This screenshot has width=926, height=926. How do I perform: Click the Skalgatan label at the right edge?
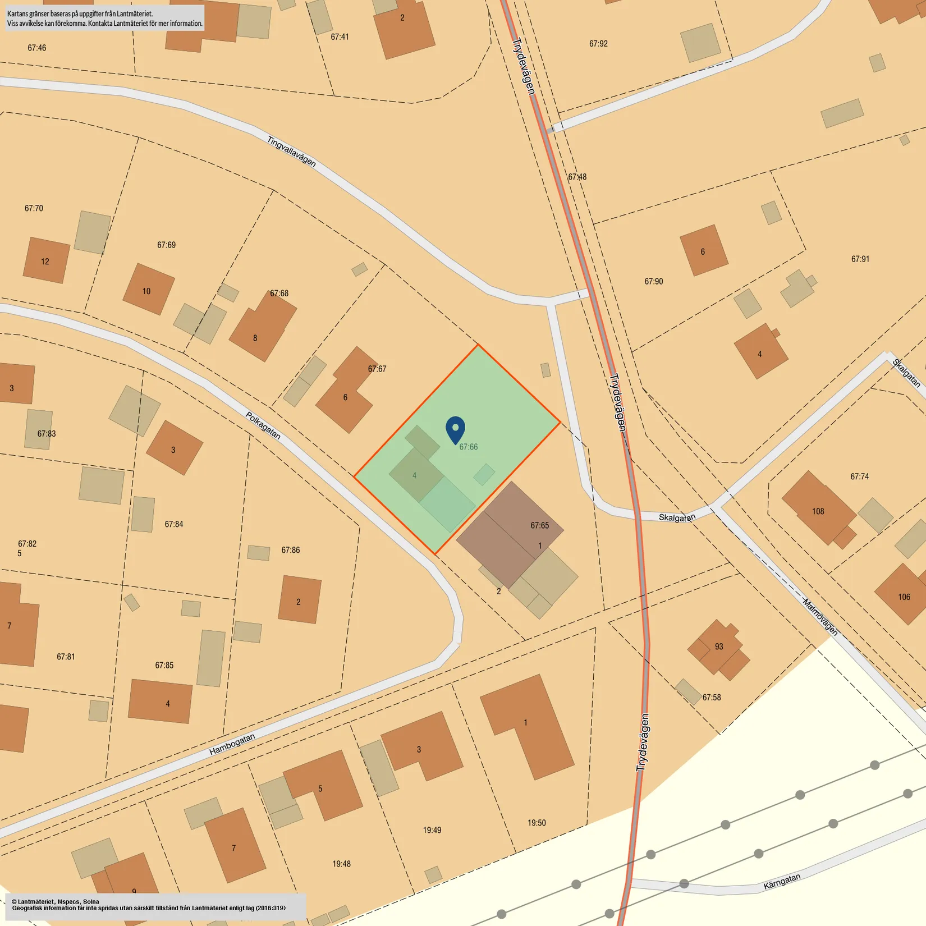coord(906,373)
